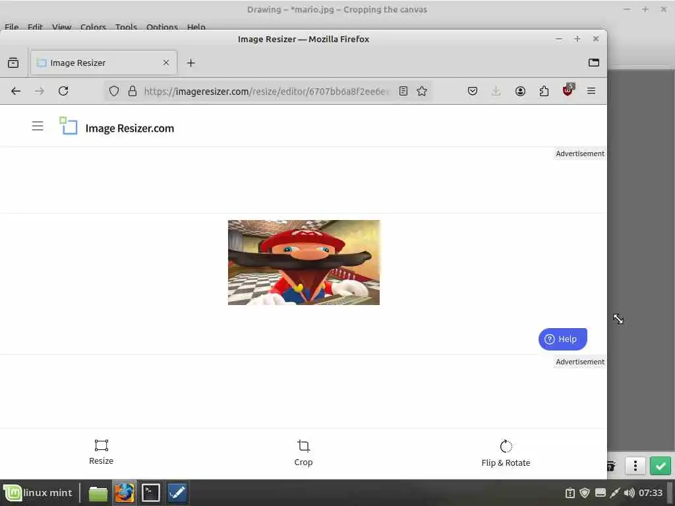Open a new Firefox tab
Image resolution: width=675 pixels, height=506 pixels.
pos(191,63)
